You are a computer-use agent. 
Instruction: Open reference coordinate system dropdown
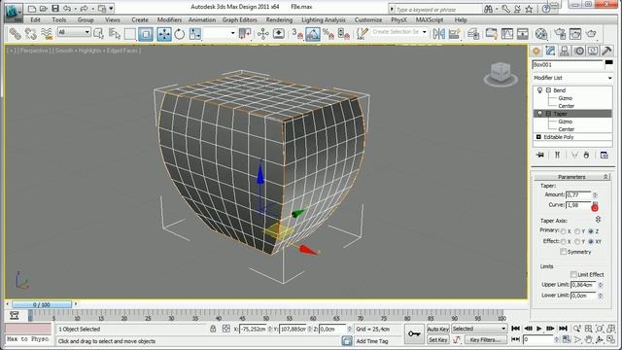point(220,33)
